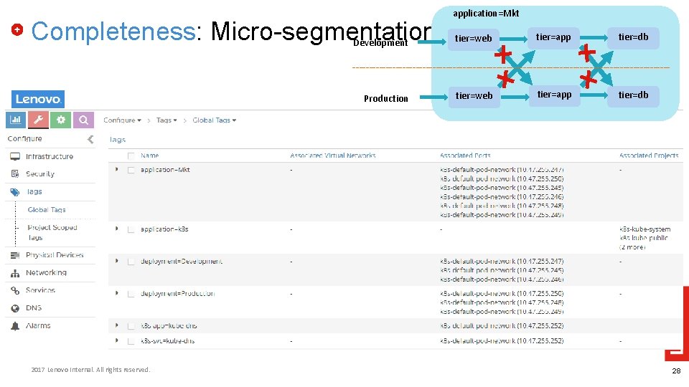Open Services in the sidebar menu
689x387 pixels.
pos(40,290)
